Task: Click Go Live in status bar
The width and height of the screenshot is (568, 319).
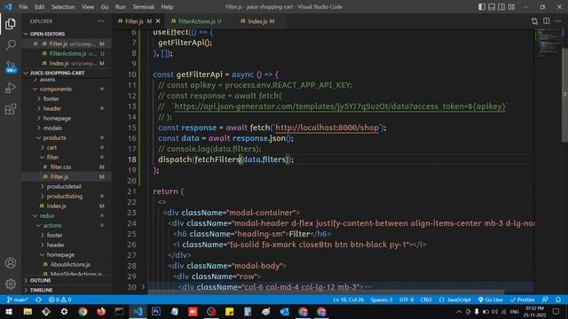Action: 490,300
